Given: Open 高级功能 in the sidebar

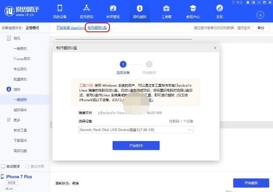Looking at the screenshot, I should [x=20, y=151].
